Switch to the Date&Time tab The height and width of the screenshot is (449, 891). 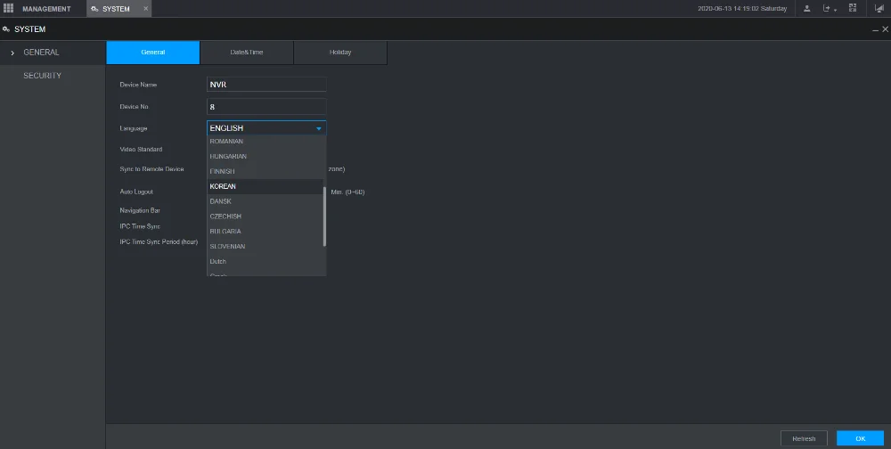click(x=247, y=53)
